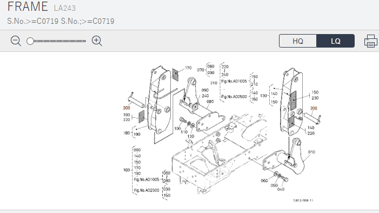This screenshot has height=213, width=379.
Task: Click drawing number 7J612-068-11 text
Action: coord(303,200)
